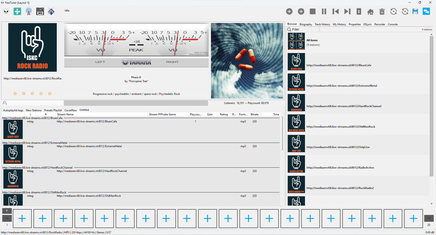Stop playback with the square button
This screenshot has height=235, width=436.
pos(313,12)
